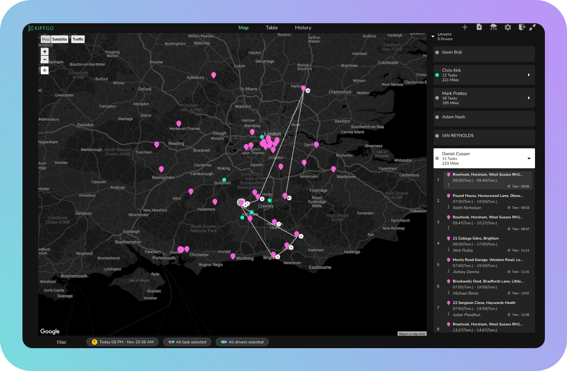The image size is (567, 371).
Task: Click the logout door icon
Action: point(522,27)
